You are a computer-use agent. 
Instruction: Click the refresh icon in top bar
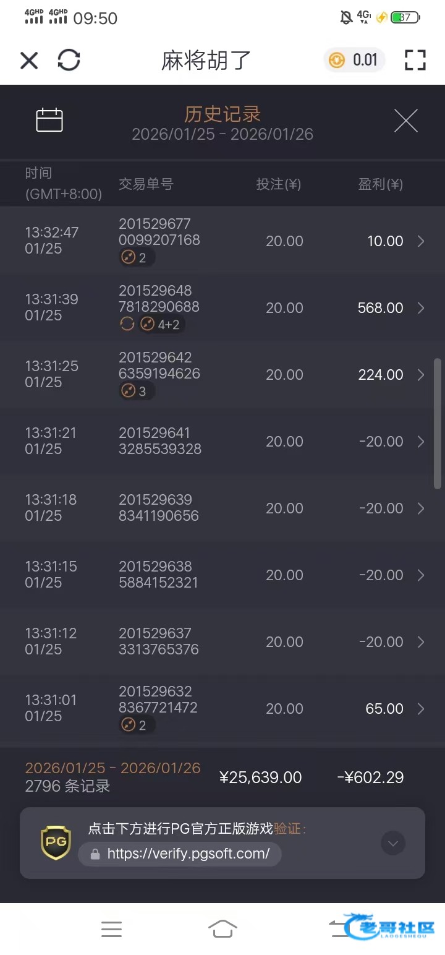[69, 60]
